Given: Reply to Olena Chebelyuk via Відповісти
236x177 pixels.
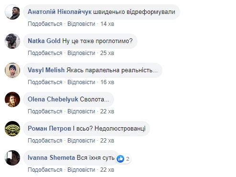Looking at the screenshot, I should pos(81,111).
